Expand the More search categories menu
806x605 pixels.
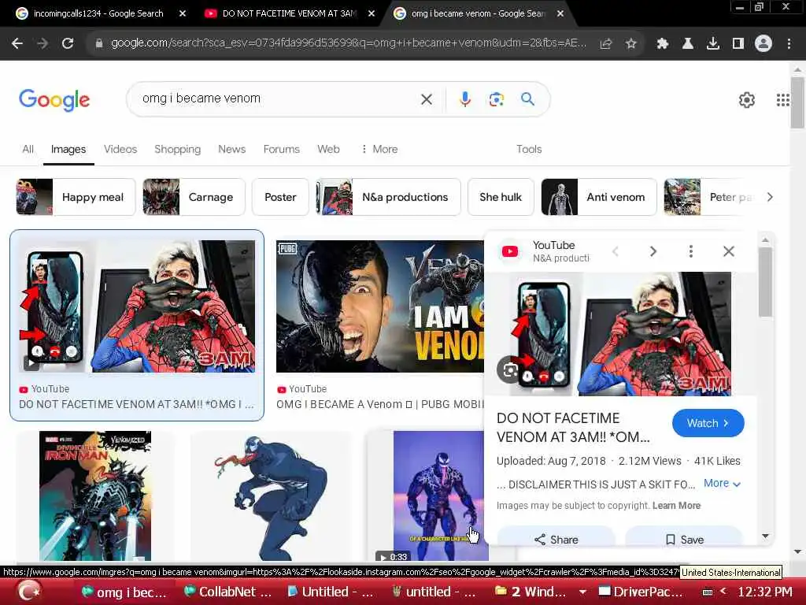(379, 149)
